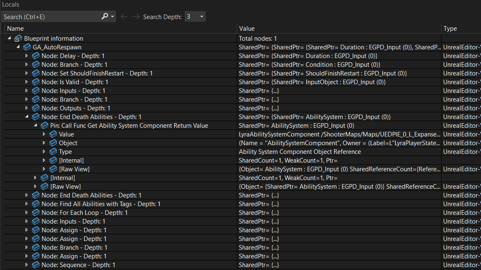Click the node icon next to Value
The width and height of the screenshot is (481, 270).
(x=53, y=134)
